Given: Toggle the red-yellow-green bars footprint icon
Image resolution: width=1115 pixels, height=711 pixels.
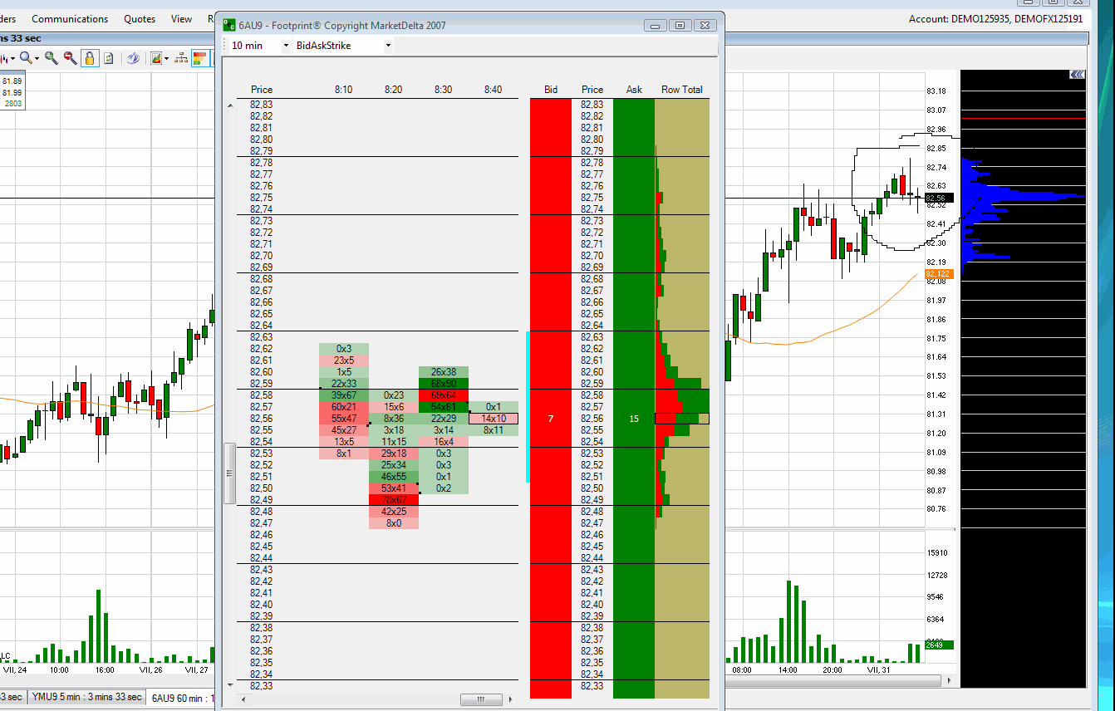Looking at the screenshot, I should (x=199, y=58).
